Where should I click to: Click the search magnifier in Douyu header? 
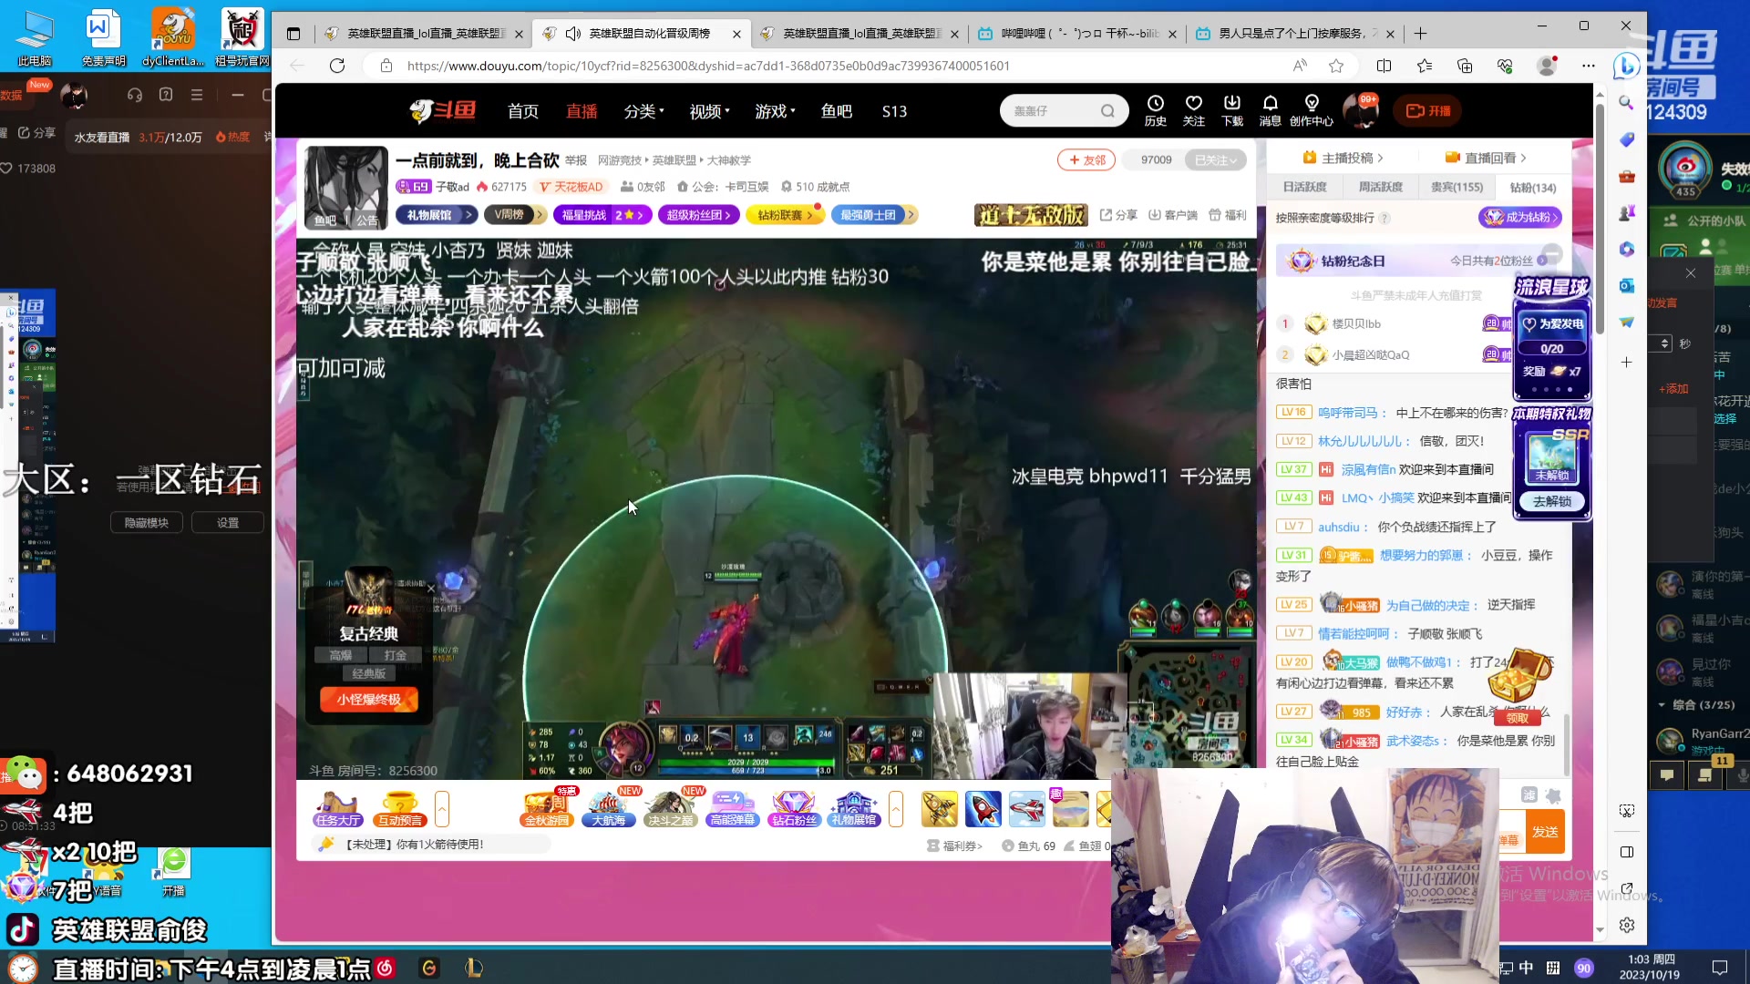click(x=1107, y=111)
